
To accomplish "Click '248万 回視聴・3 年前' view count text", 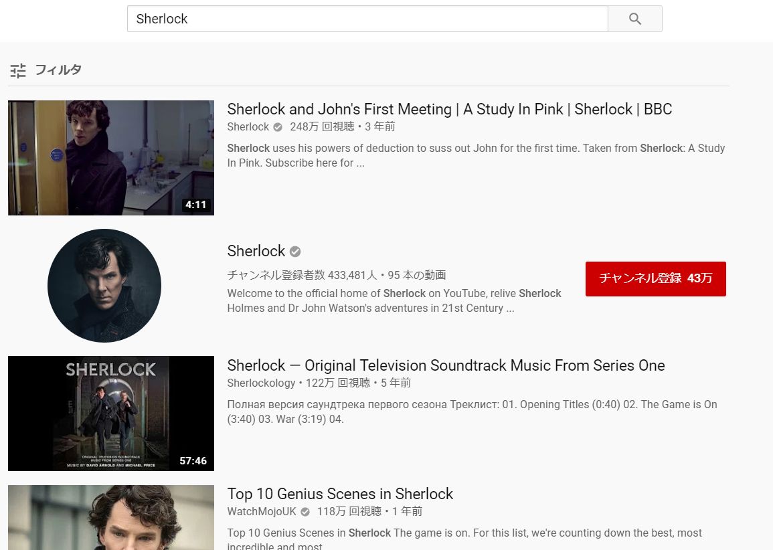I will coord(343,126).
